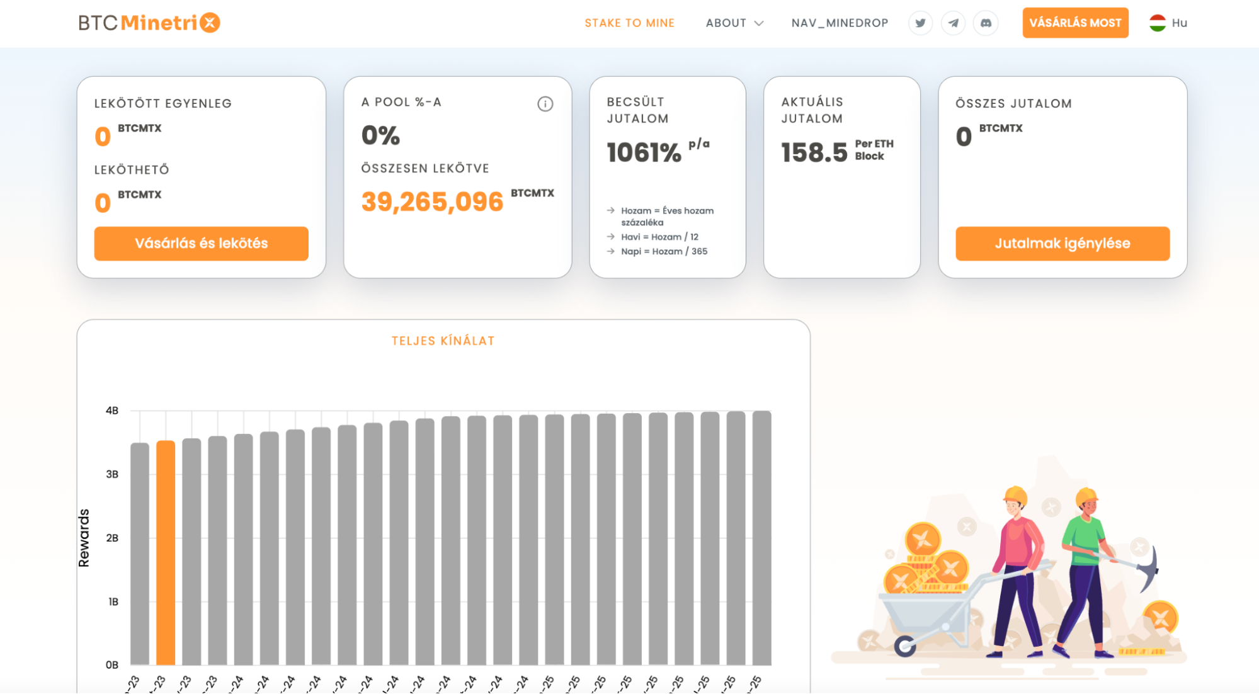Click the 4B axis tick label

[x=112, y=411]
